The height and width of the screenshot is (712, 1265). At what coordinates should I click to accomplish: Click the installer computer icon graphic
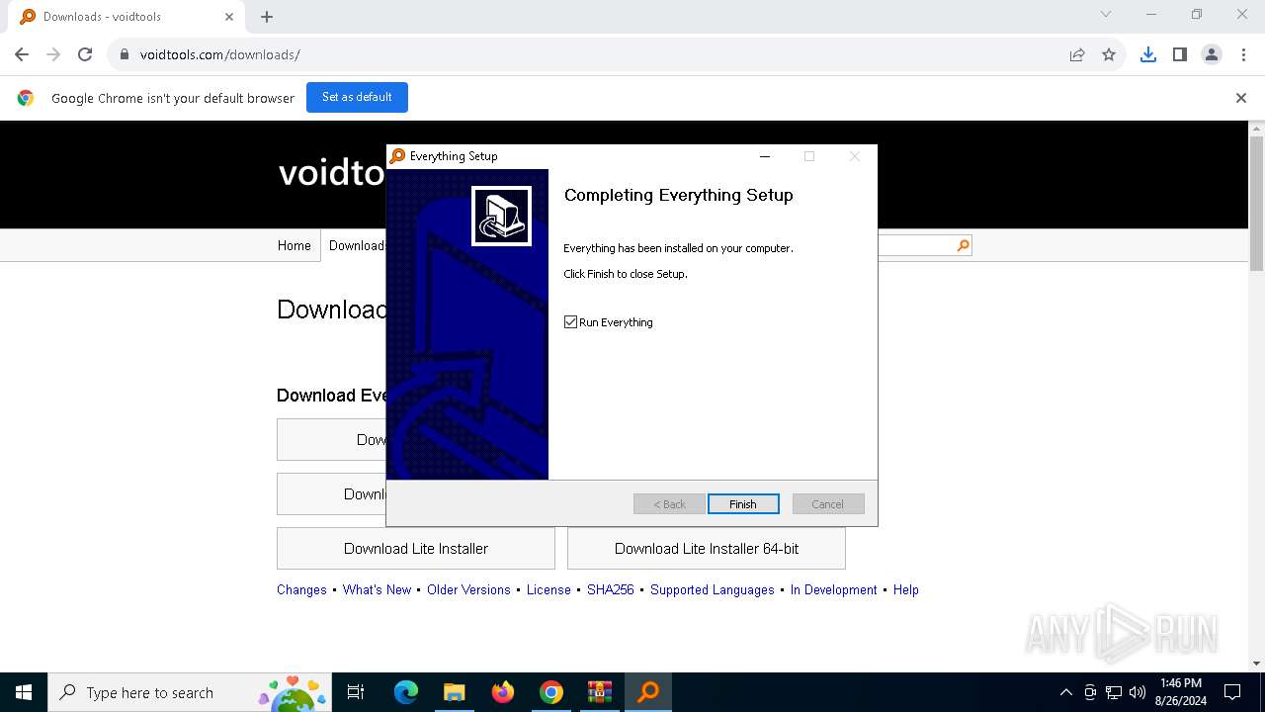501,216
